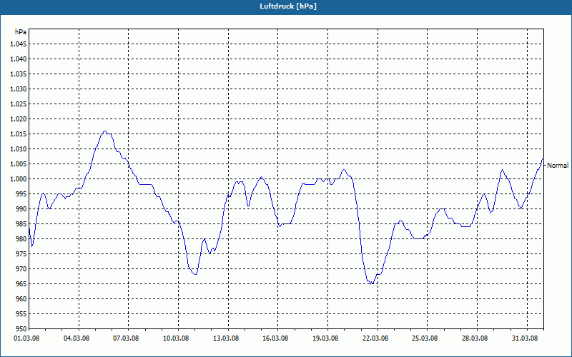572x357 pixels.
Task: Click the 960 pressure axis value
Action: (x=21, y=298)
